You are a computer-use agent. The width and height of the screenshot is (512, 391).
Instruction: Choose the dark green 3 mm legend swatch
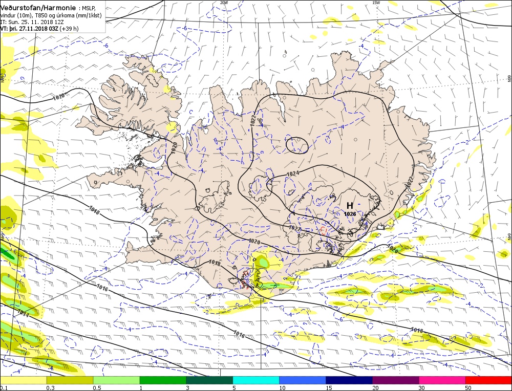209,380
